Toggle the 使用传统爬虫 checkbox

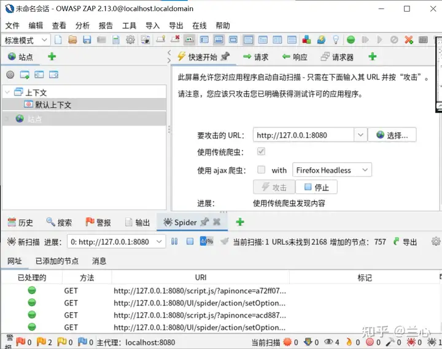[x=261, y=151]
